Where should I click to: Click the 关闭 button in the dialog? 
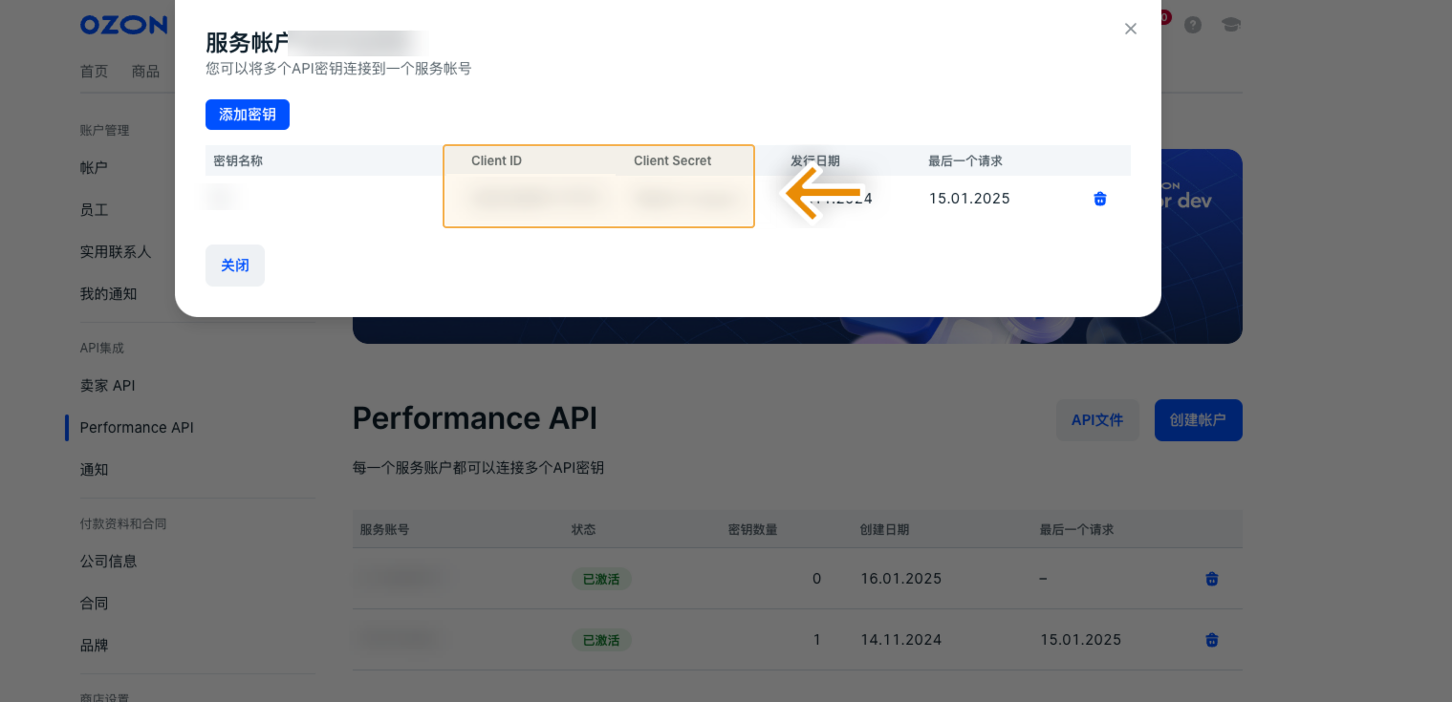(235, 266)
